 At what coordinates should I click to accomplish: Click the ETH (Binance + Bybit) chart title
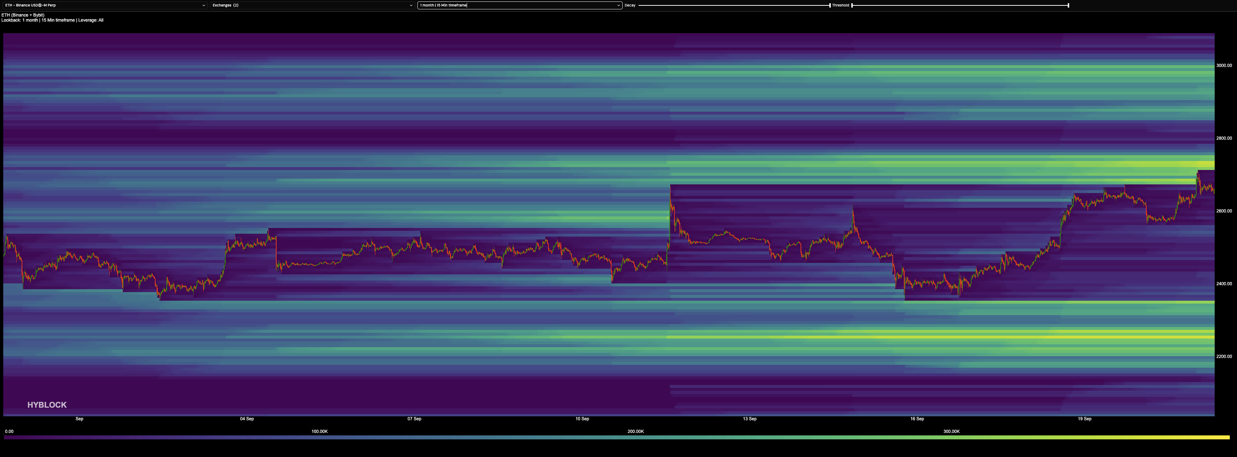point(23,15)
